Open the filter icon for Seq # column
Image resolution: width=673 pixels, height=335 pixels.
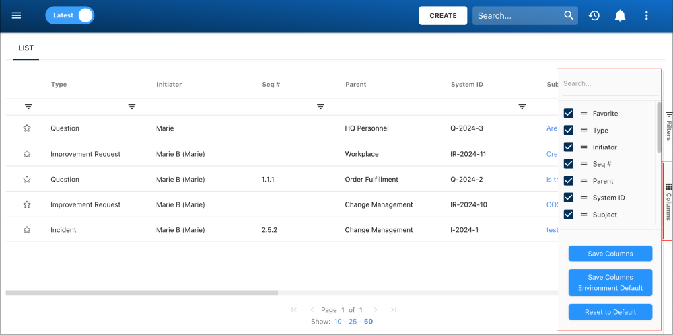320,107
